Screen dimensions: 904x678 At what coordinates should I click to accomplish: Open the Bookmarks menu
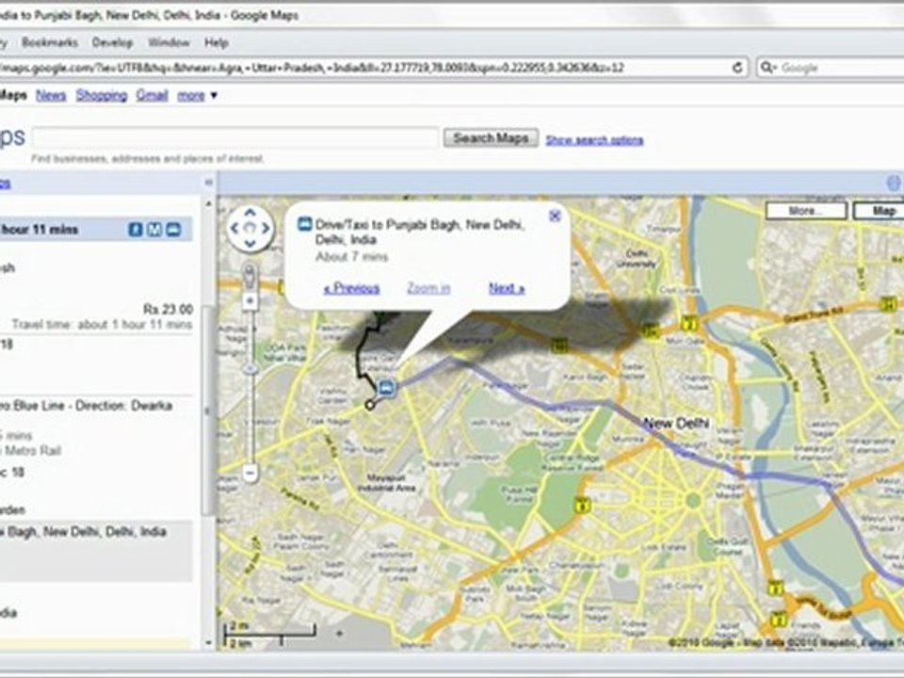[x=50, y=42]
